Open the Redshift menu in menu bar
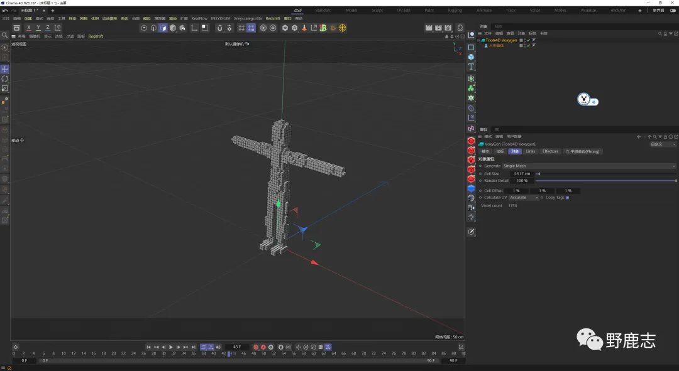 pyautogui.click(x=273, y=19)
